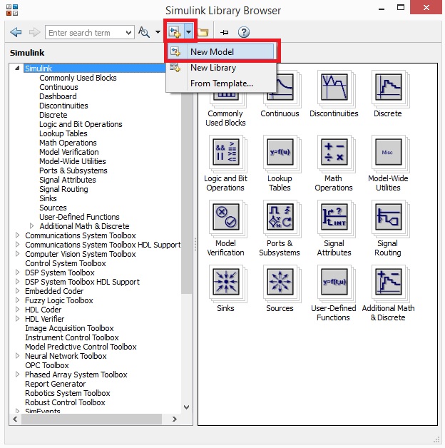
Task: Select Ports & Subsystems tree item
Action: 73,170
